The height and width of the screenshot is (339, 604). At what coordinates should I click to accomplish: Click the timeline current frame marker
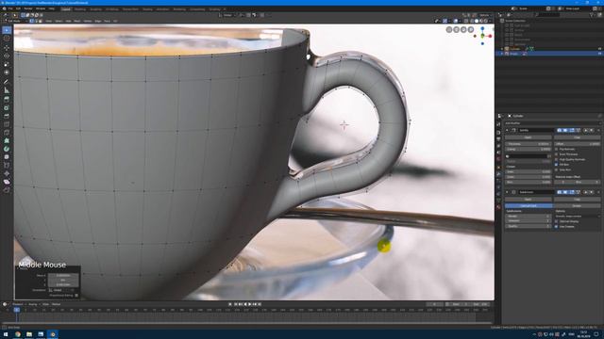click(17, 310)
